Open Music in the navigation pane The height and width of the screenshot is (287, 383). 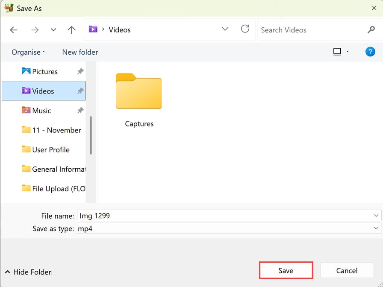tap(44, 111)
